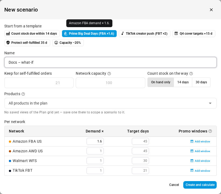Click the Cancel button
The height and width of the screenshot is (194, 221).
tap(174, 185)
